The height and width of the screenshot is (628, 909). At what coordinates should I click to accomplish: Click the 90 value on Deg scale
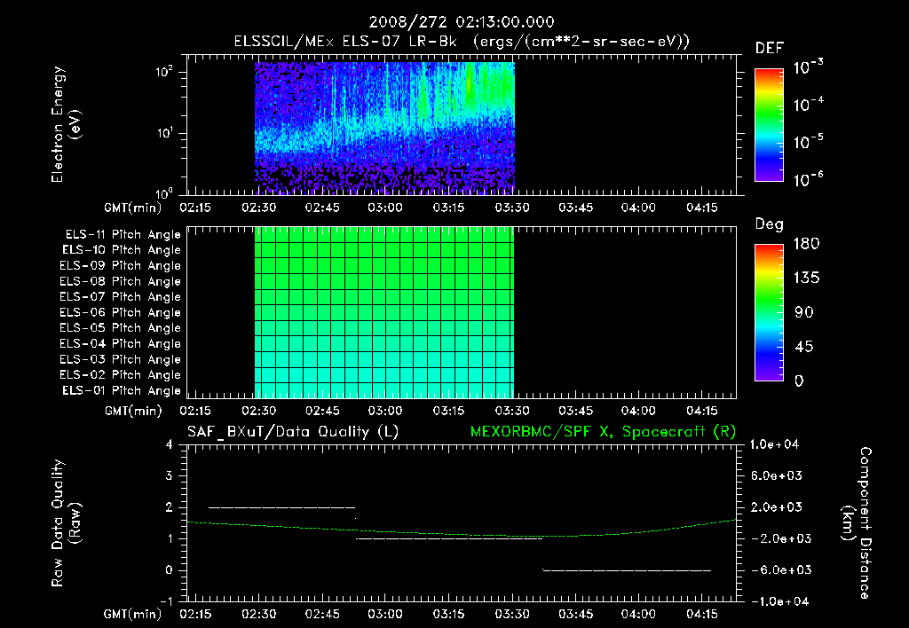point(803,312)
